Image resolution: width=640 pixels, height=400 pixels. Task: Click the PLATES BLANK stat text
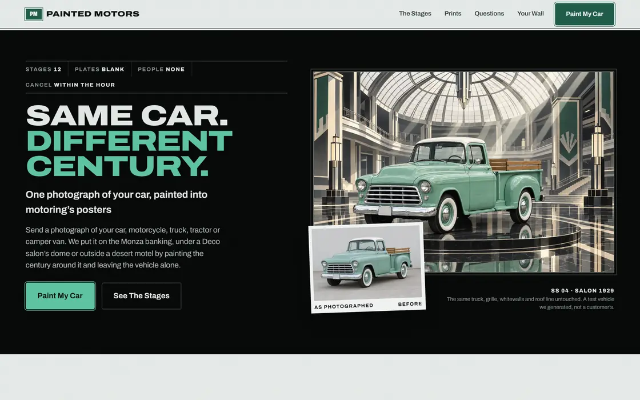pyautogui.click(x=99, y=69)
